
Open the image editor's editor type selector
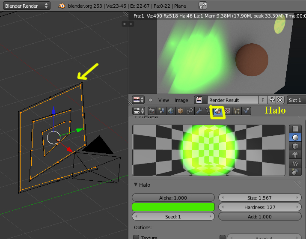point(138,100)
